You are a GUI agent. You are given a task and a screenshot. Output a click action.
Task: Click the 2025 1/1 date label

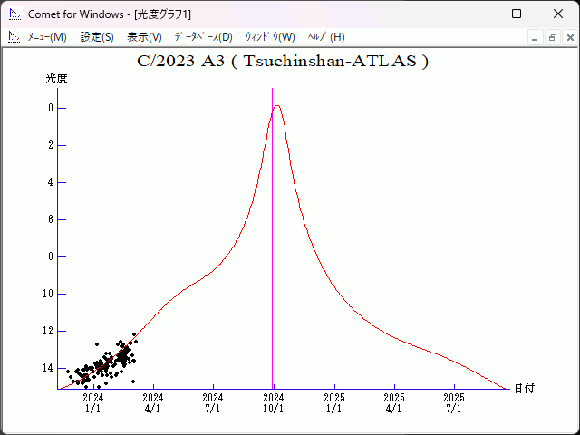[334, 403]
